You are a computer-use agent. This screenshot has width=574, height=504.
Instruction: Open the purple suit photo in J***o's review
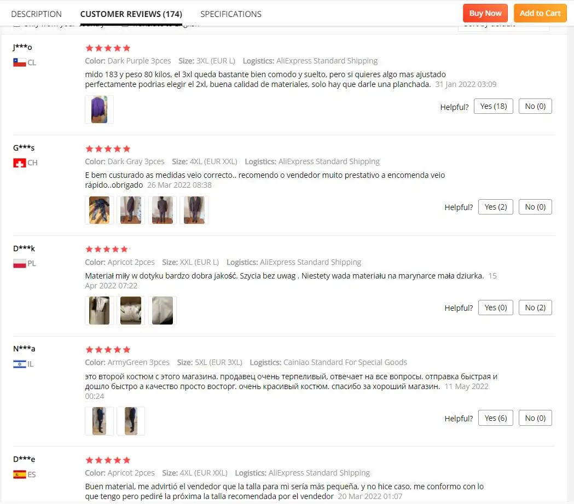[99, 109]
